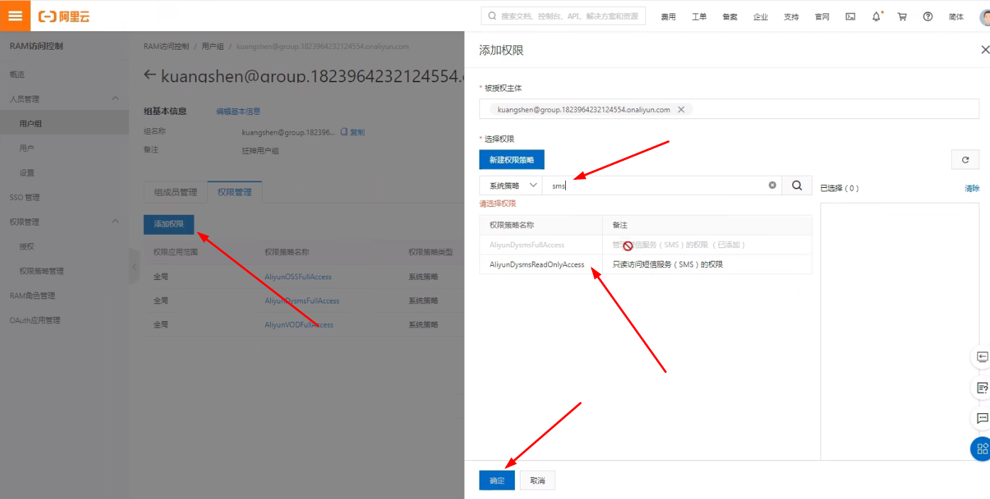This screenshot has height=499, width=990.
Task: Open the AliyunOSSFullAccess policy link
Action: click(298, 276)
